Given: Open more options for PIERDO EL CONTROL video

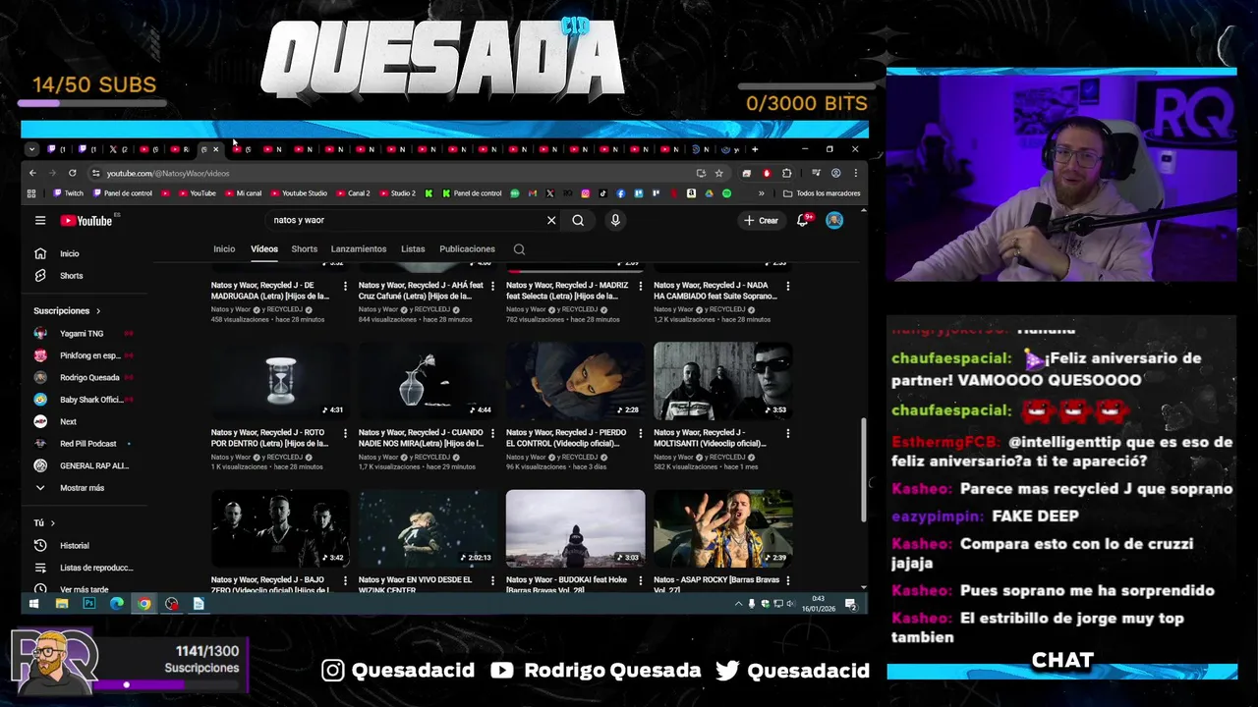Looking at the screenshot, I should [x=641, y=433].
